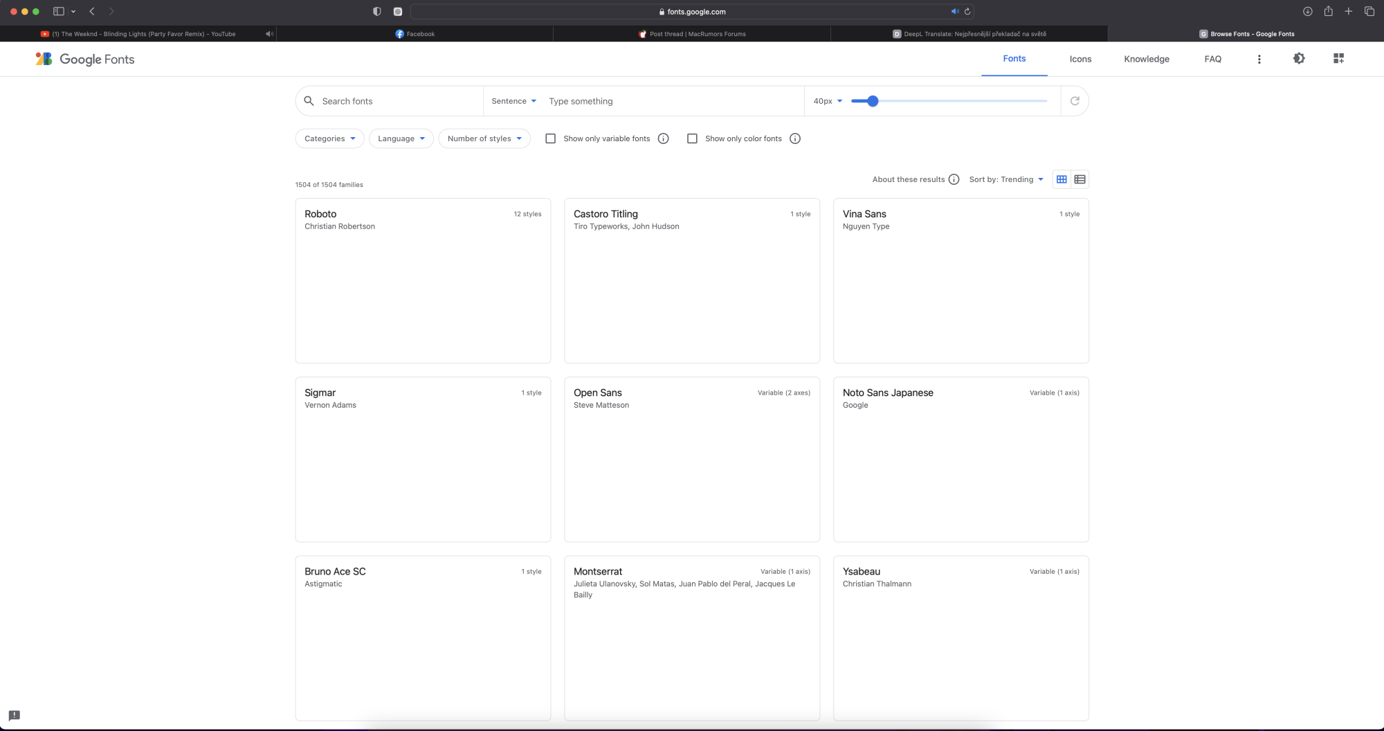The height and width of the screenshot is (731, 1384).
Task: Switch to MacRumors Forums tab
Action: click(x=692, y=34)
